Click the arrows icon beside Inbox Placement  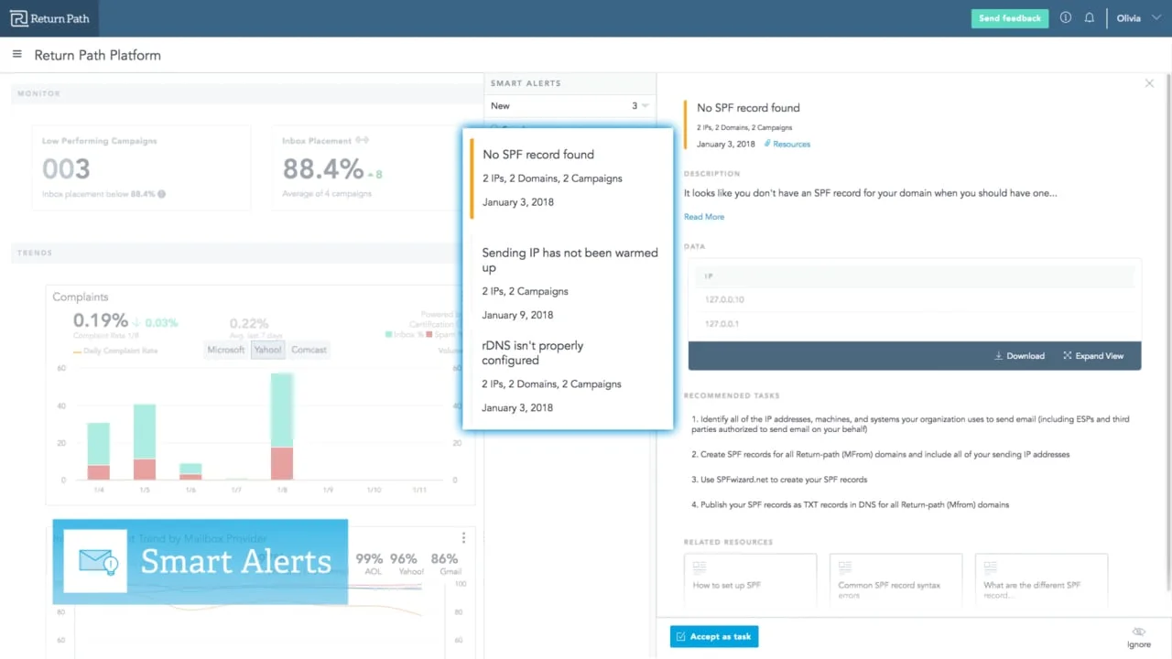[x=362, y=141]
